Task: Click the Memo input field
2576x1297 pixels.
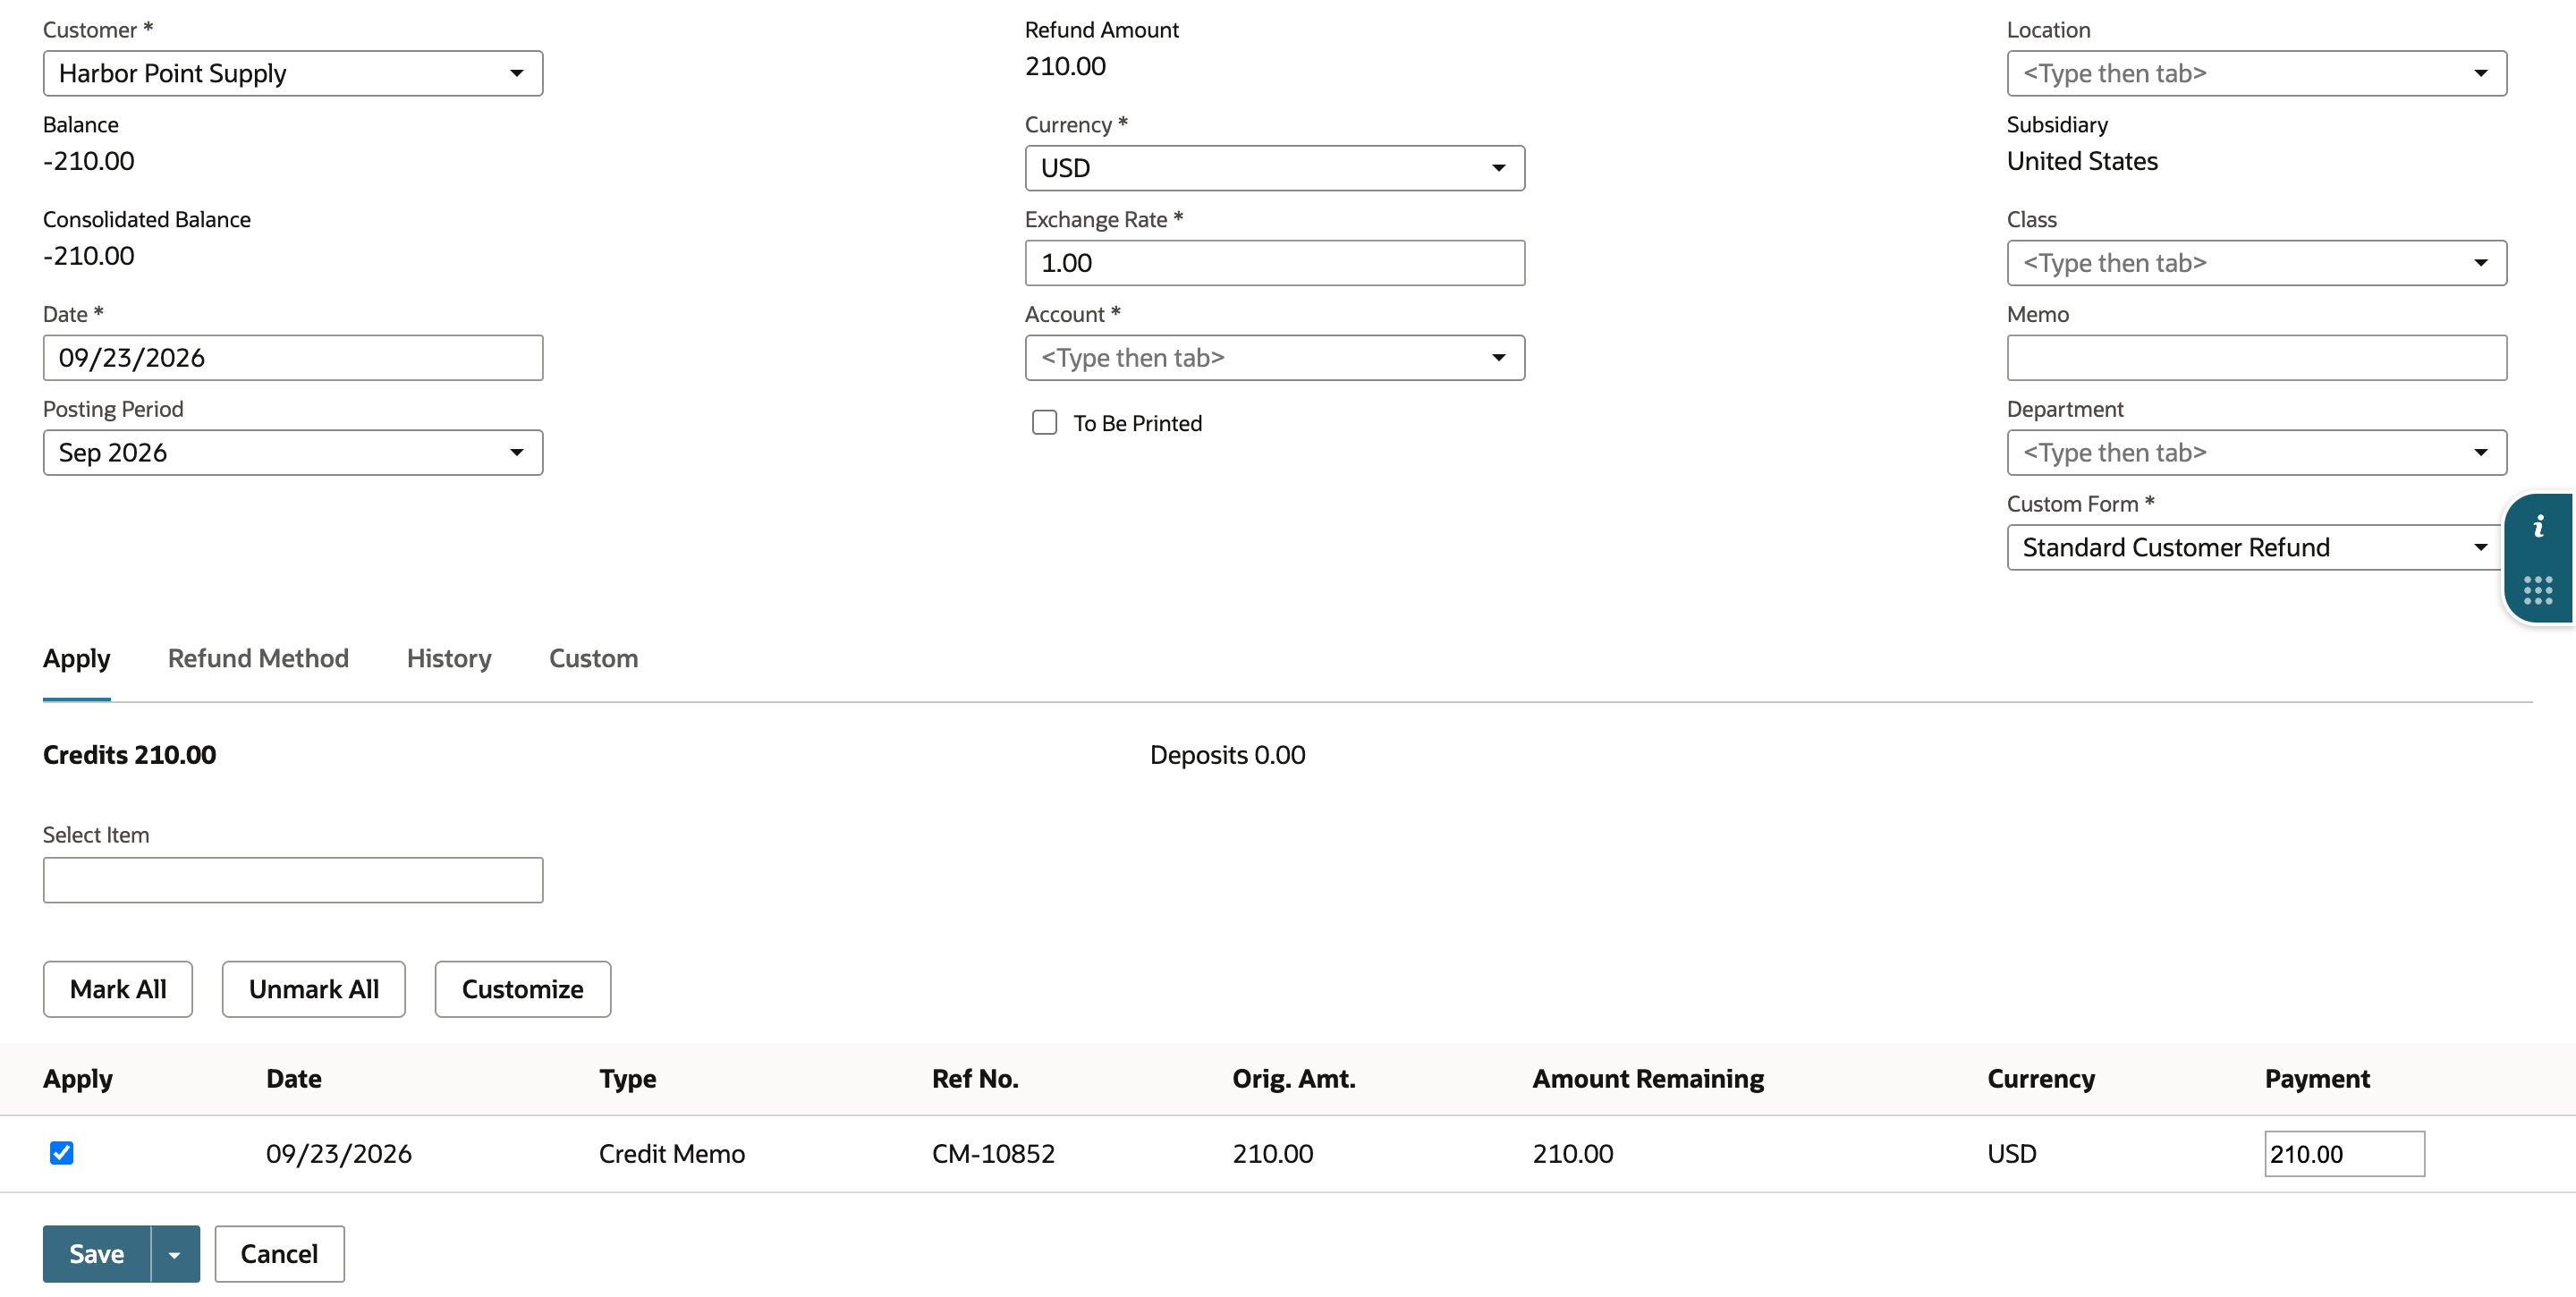Action: [2256, 358]
